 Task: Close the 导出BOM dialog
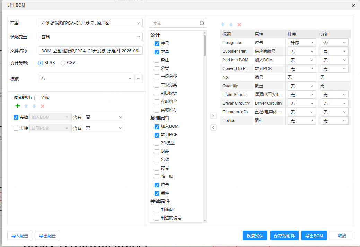[x=353, y=5]
